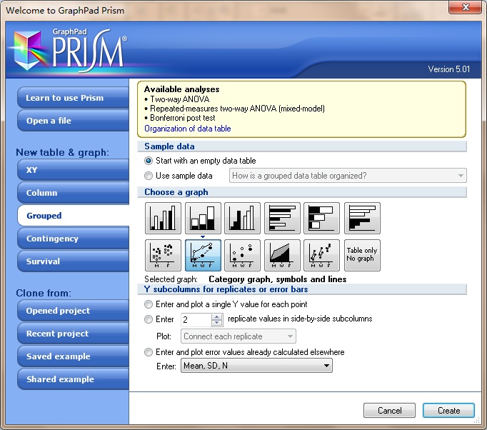The height and width of the screenshot is (430, 487).
Task: Switch to the Column table type
Action: point(74,193)
